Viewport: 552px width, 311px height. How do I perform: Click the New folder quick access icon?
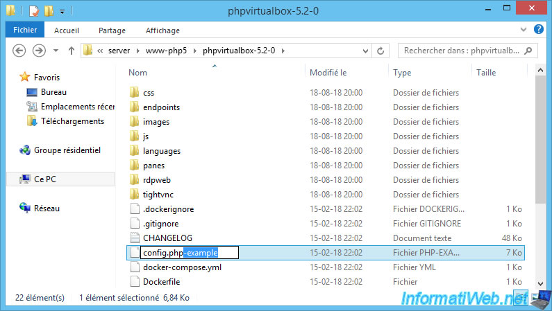click(x=49, y=11)
